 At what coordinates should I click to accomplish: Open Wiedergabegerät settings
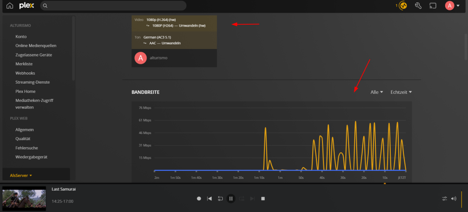(31, 156)
